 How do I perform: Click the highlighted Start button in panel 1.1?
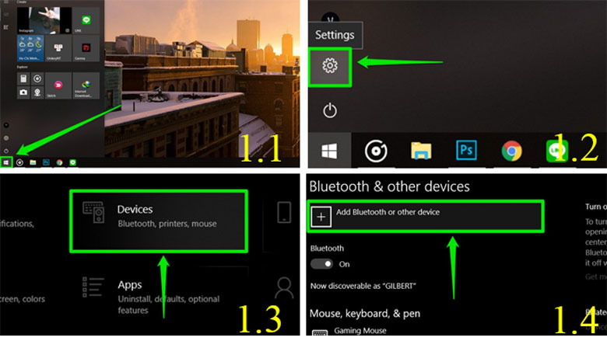click(x=7, y=162)
